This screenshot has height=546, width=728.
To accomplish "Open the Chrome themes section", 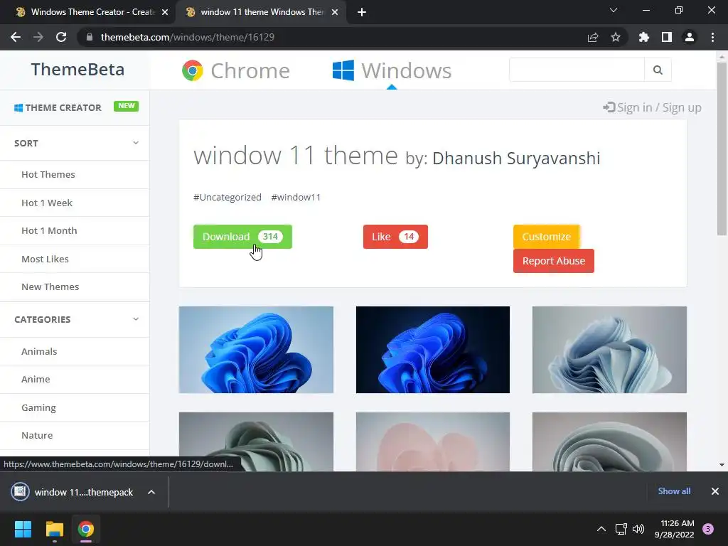I will 236,70.
